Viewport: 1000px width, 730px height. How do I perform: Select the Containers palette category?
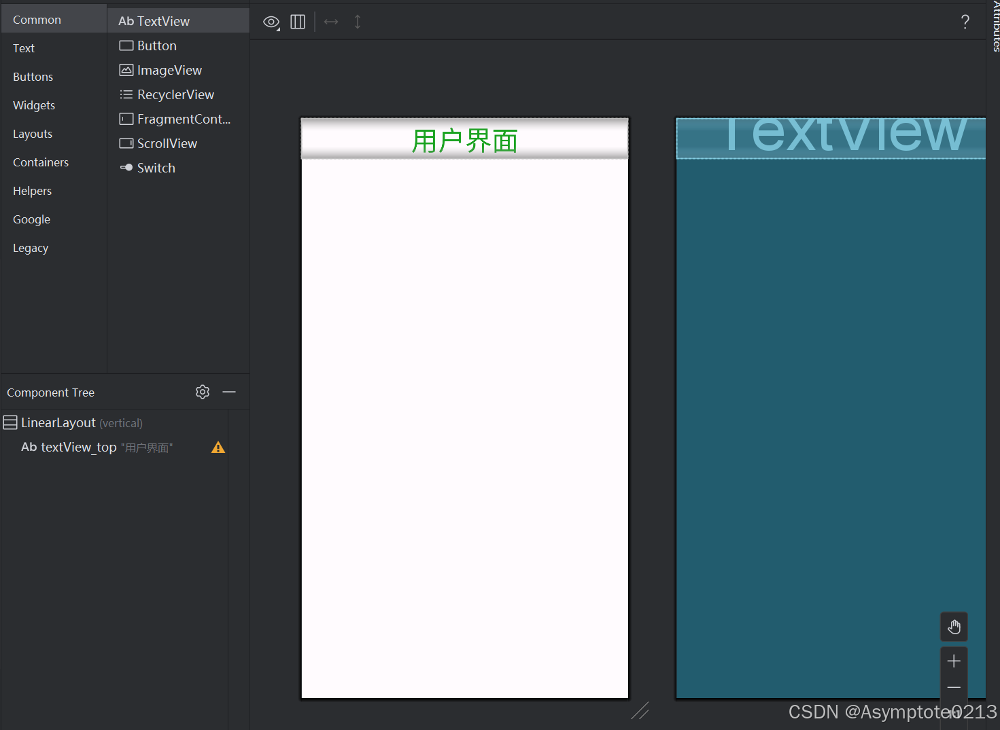point(54,162)
